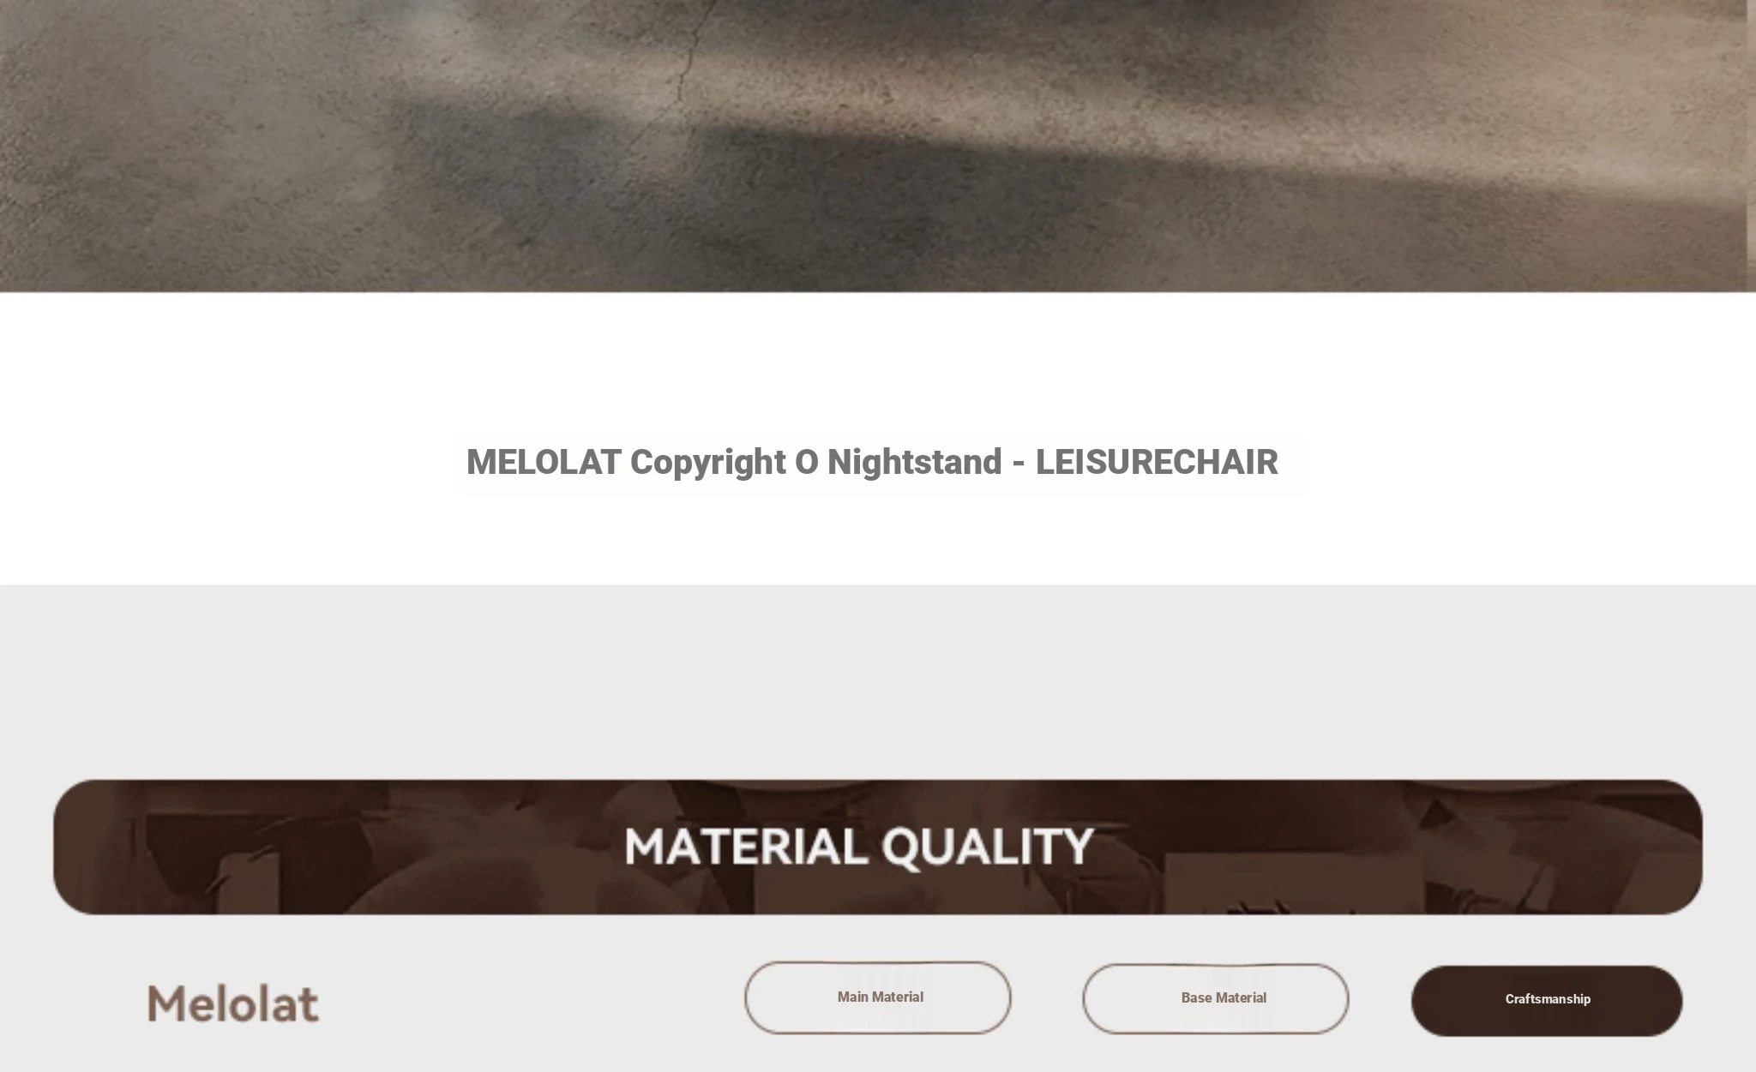
Task: Click the MATERIAL QUALITY banner image
Action: tap(878, 847)
